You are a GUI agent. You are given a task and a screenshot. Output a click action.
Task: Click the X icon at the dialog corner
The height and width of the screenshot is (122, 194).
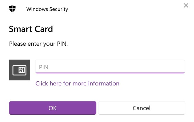pyautogui.click(x=186, y=6)
